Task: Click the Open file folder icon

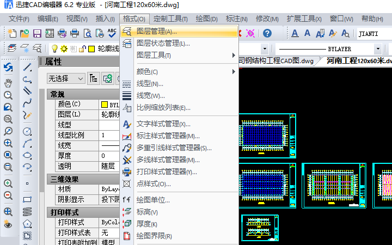Action: pos(24,33)
